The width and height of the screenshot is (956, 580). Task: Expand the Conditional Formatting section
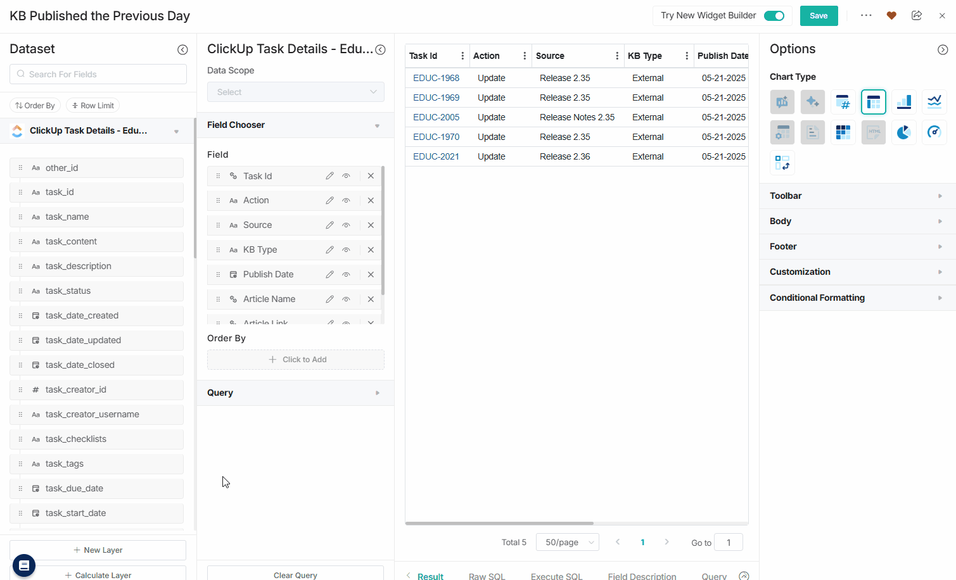tap(857, 298)
